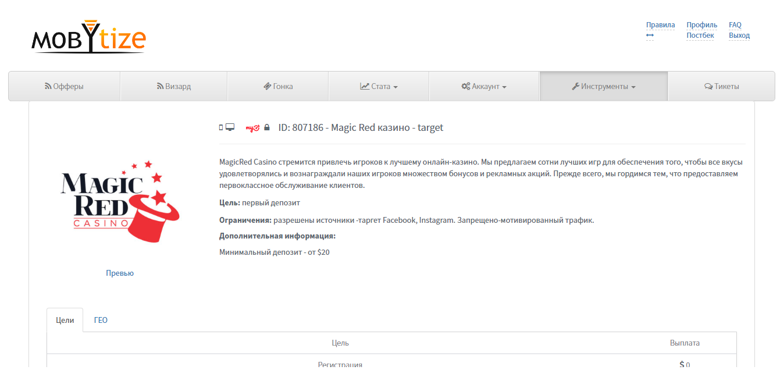
Task: Switch to the ГЕО tab
Action: [x=101, y=320]
